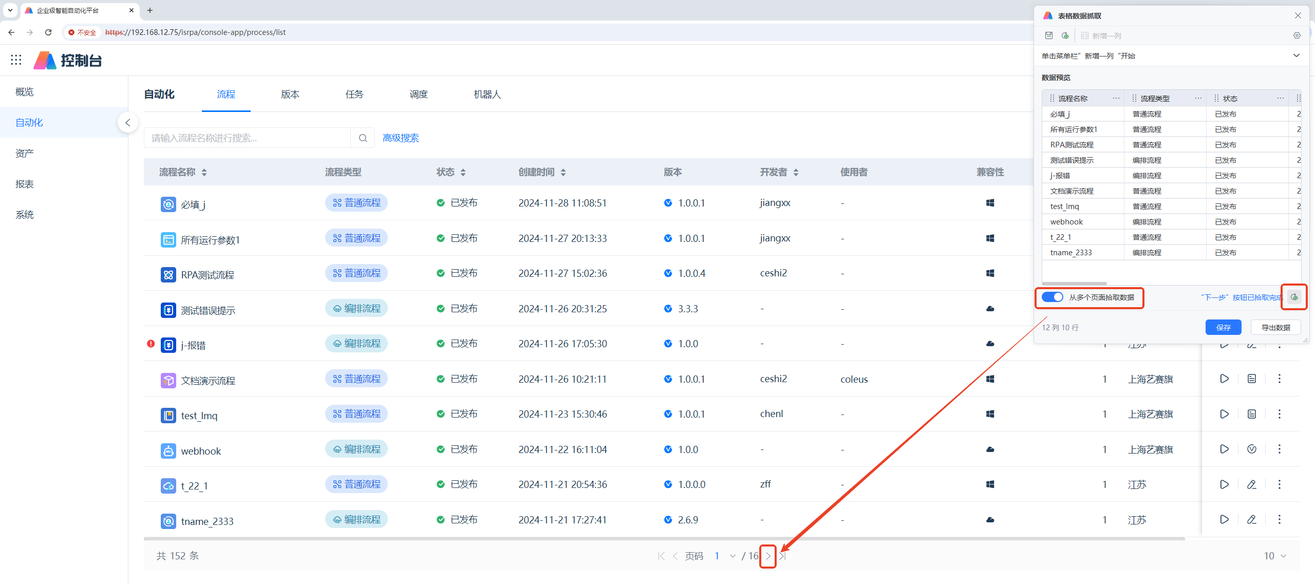Sort by 流程名称 column
1315x584 pixels.
point(204,173)
